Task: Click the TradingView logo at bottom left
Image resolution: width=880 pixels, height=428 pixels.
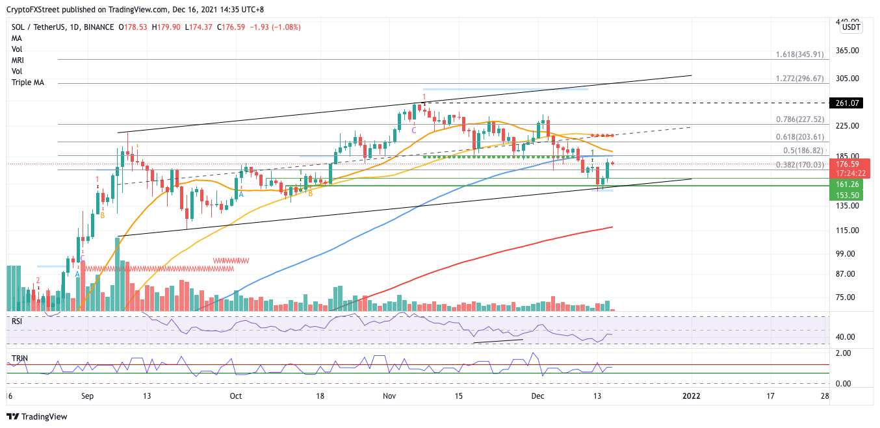Action: pos(36,416)
